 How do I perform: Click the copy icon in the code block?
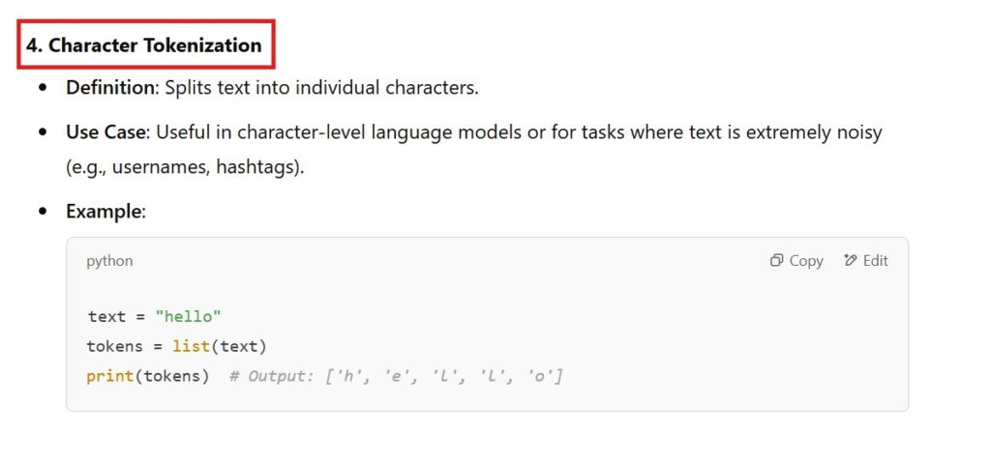pos(776,261)
